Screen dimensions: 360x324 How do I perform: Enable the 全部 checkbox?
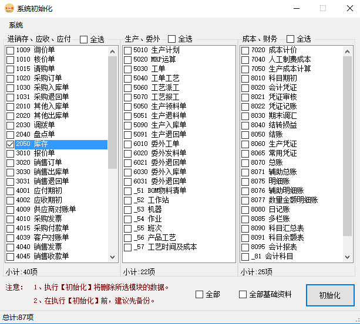point(199,294)
